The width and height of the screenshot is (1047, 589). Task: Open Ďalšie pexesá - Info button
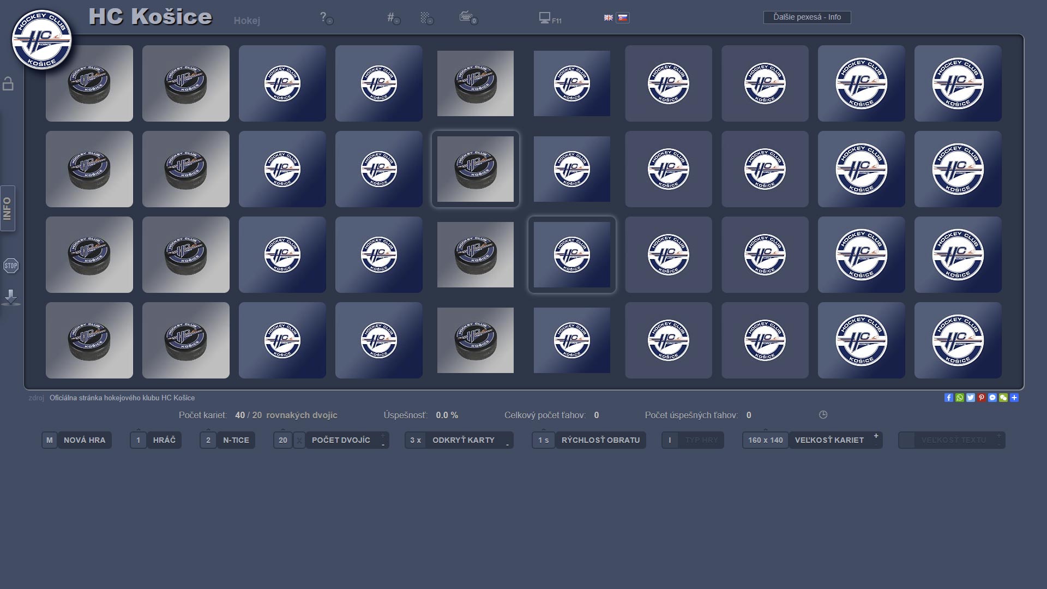coord(807,17)
